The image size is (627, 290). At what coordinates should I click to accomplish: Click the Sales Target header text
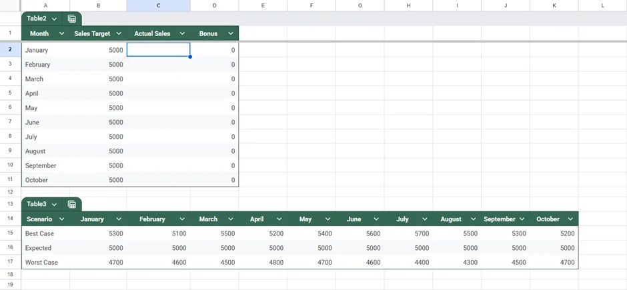[92, 33]
